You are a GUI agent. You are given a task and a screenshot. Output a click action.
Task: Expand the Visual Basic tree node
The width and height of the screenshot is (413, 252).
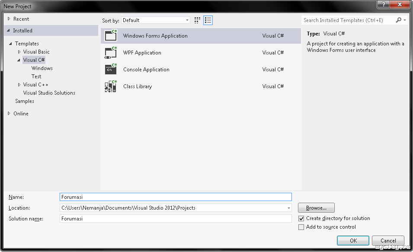click(19, 52)
